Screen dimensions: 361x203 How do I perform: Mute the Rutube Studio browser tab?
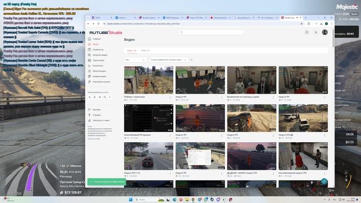[297, 17]
